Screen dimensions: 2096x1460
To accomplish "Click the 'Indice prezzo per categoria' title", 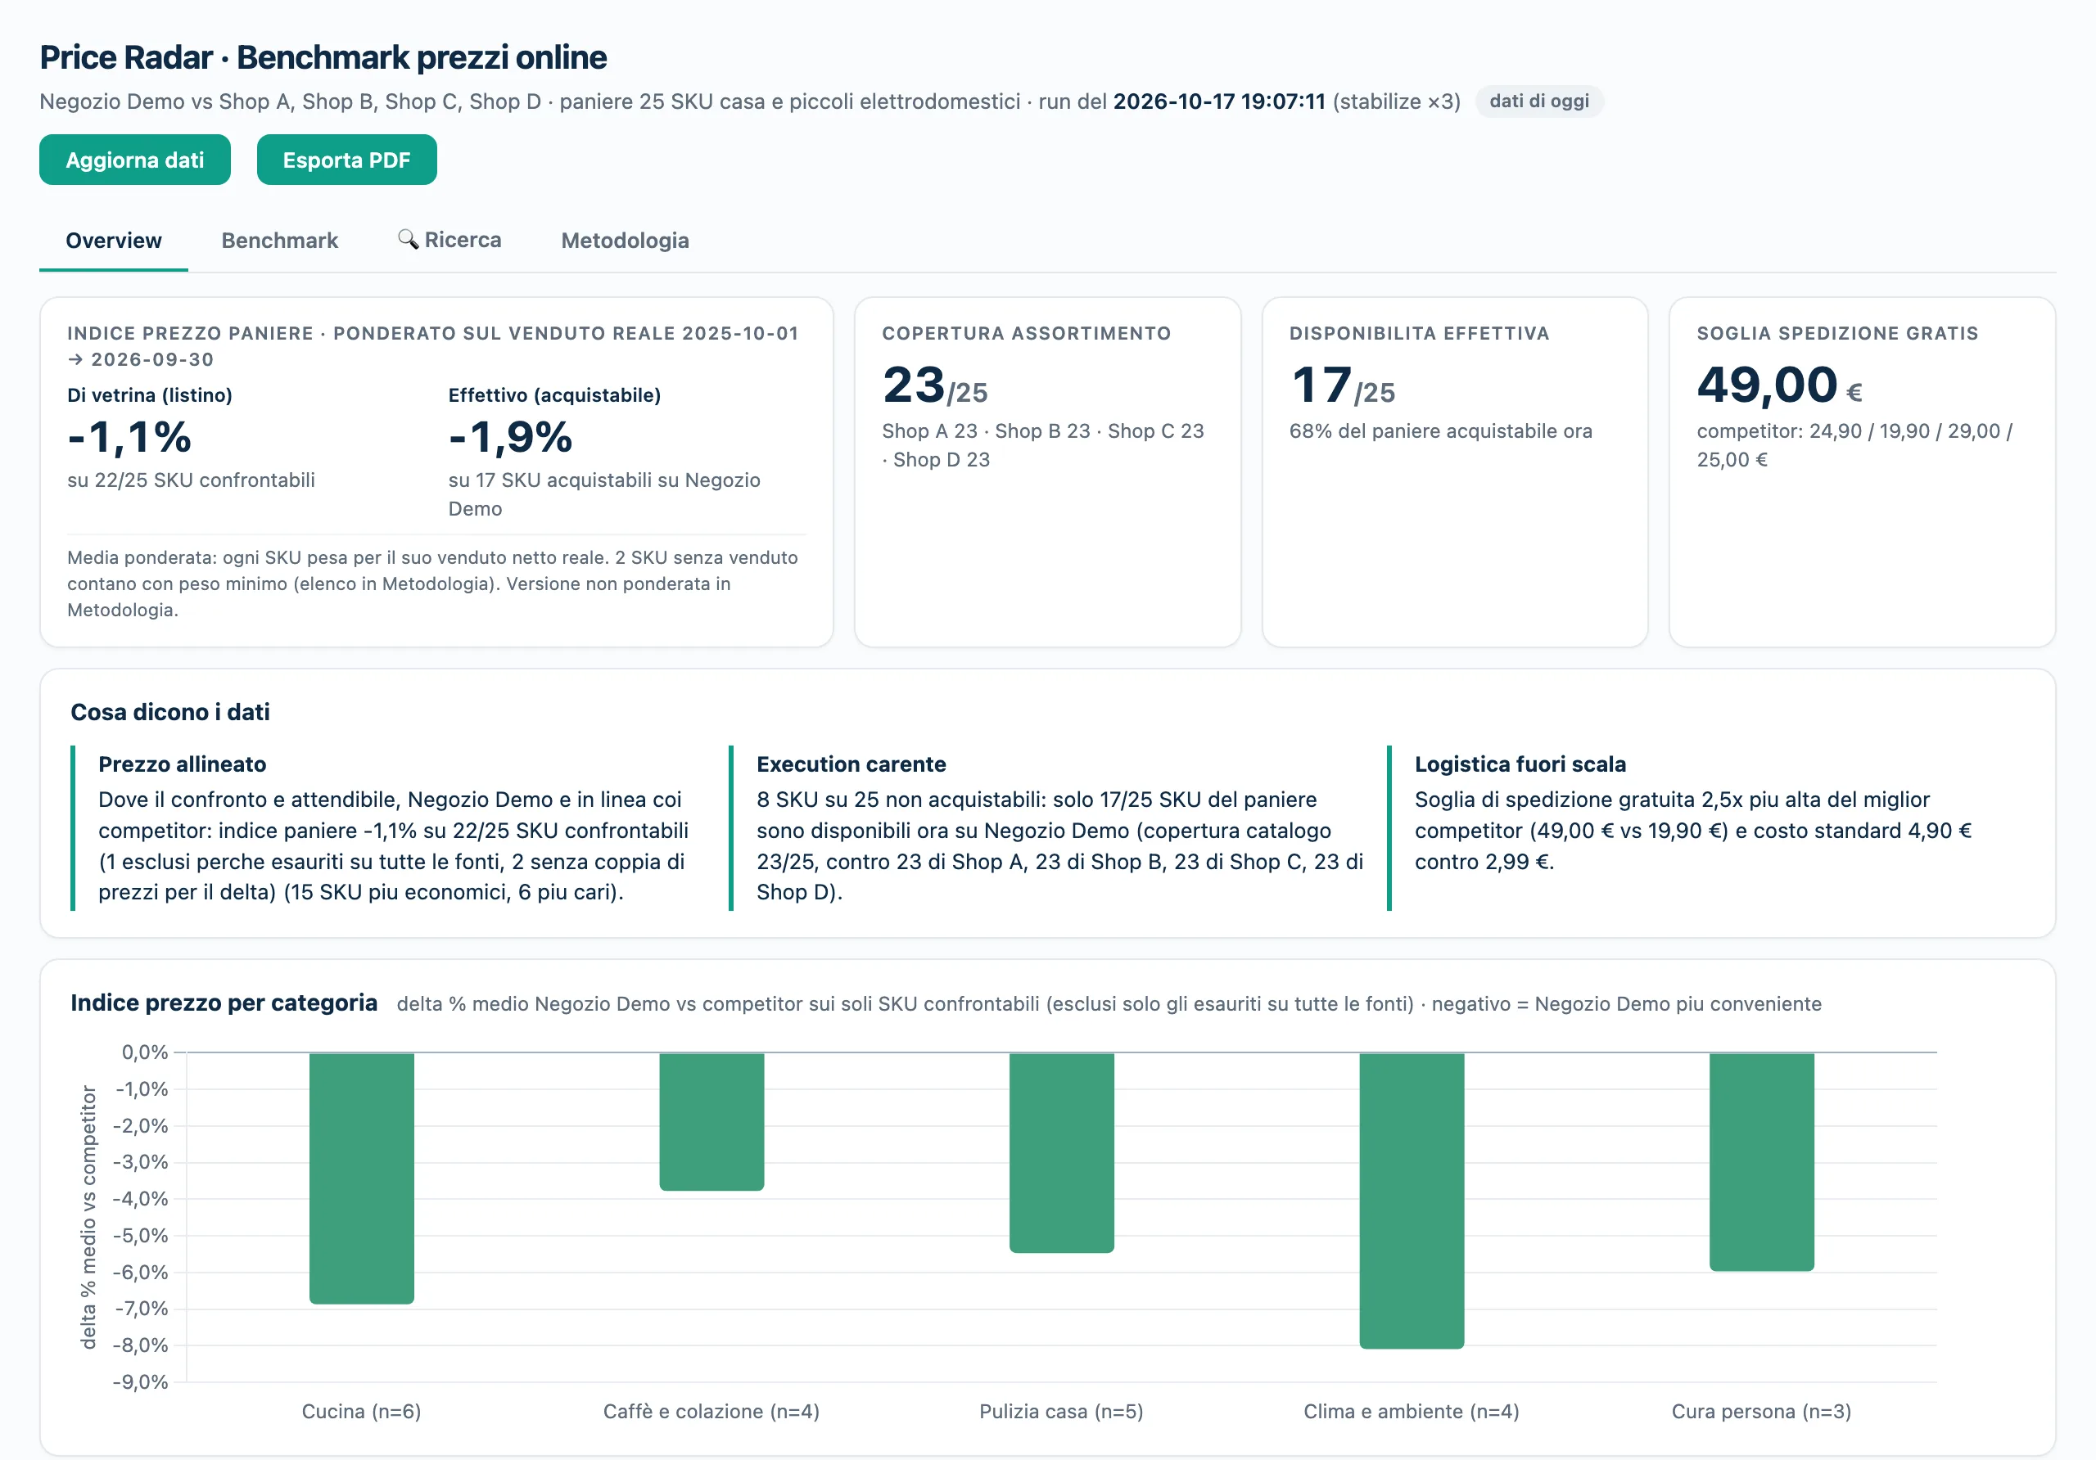I will pyautogui.click(x=224, y=1003).
